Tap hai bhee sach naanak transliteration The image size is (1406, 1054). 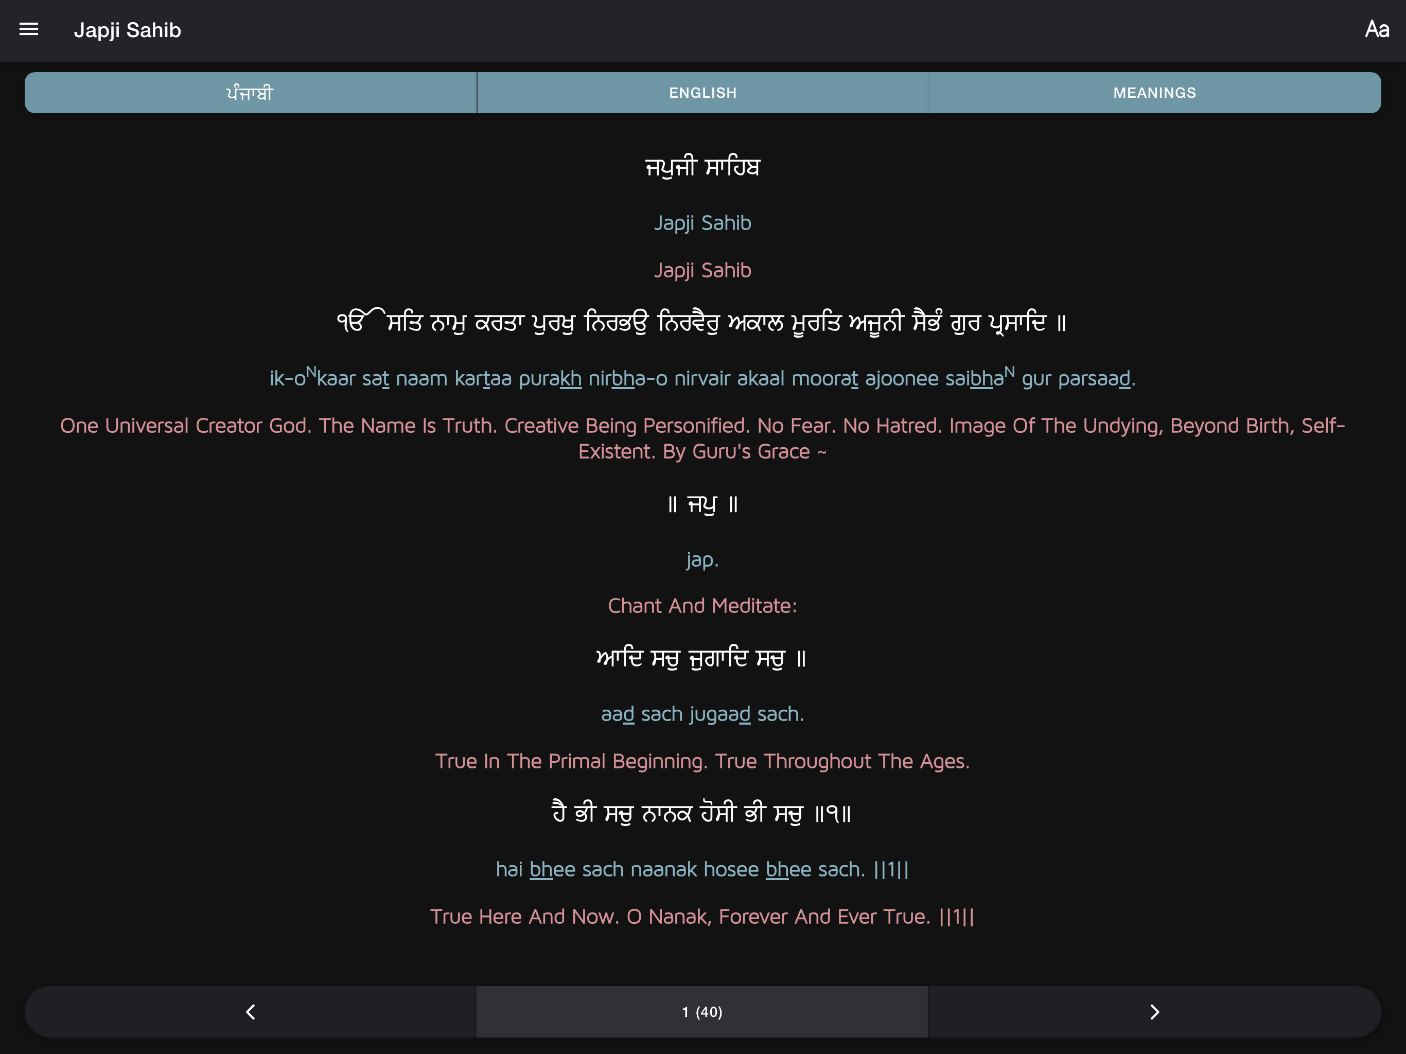coord(702,869)
